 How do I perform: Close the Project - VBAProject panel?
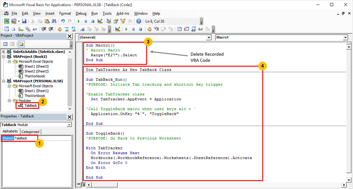click(70, 36)
